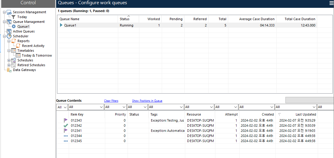The image size is (334, 158).
Task: Click the Active Queues icon
Action: (9, 31)
